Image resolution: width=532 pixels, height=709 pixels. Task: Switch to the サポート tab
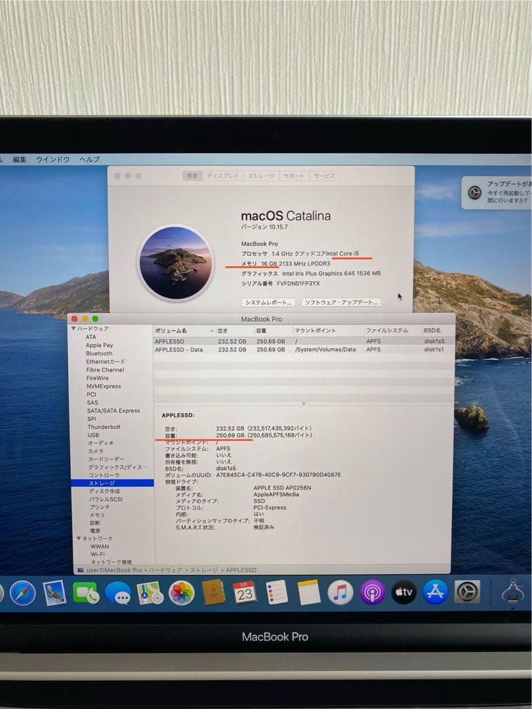pyautogui.click(x=294, y=176)
